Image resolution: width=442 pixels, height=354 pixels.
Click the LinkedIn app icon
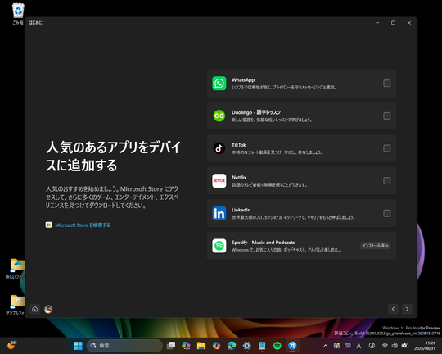tap(219, 213)
